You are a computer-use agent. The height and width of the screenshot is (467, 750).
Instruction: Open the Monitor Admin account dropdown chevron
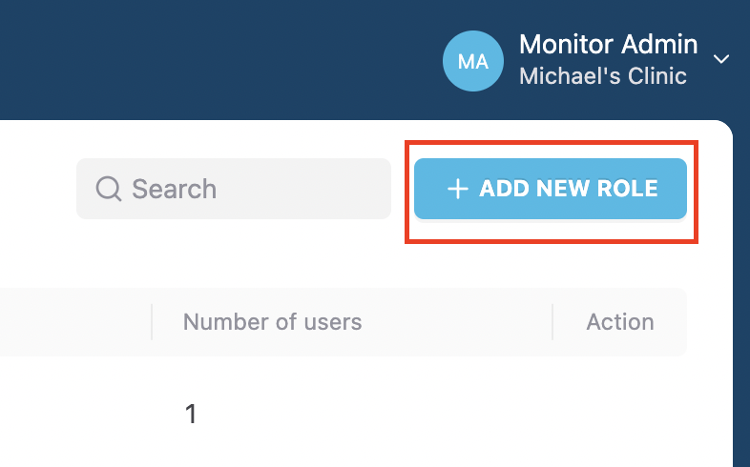pos(720,59)
